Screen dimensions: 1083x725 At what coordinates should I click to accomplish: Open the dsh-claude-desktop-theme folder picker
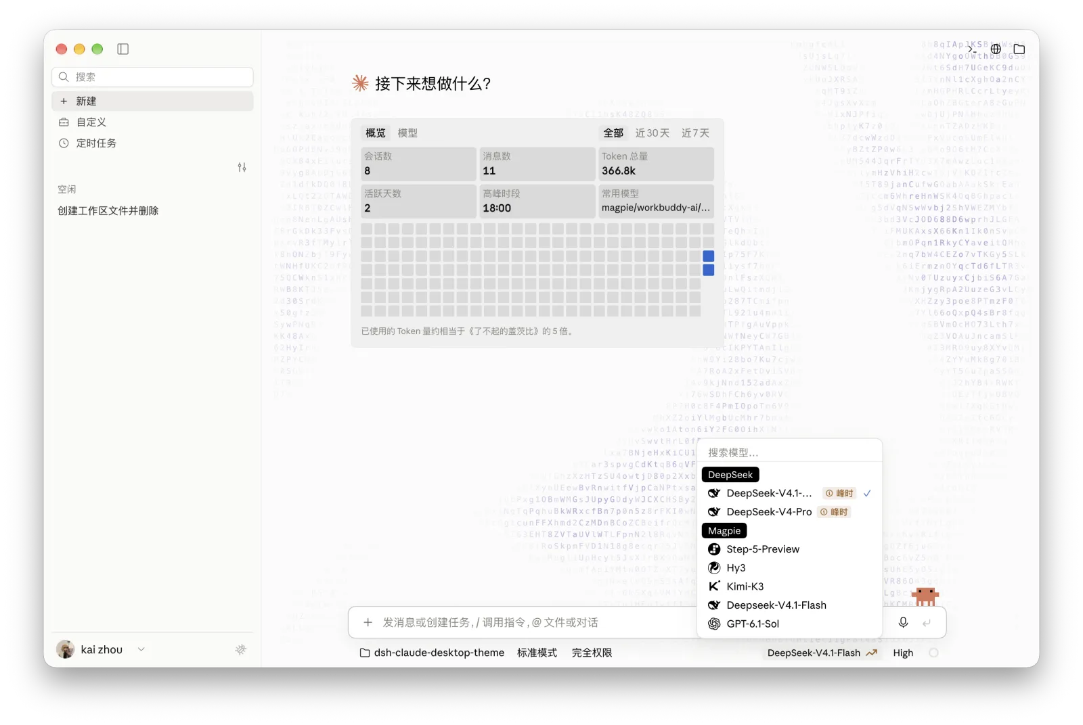coord(432,653)
